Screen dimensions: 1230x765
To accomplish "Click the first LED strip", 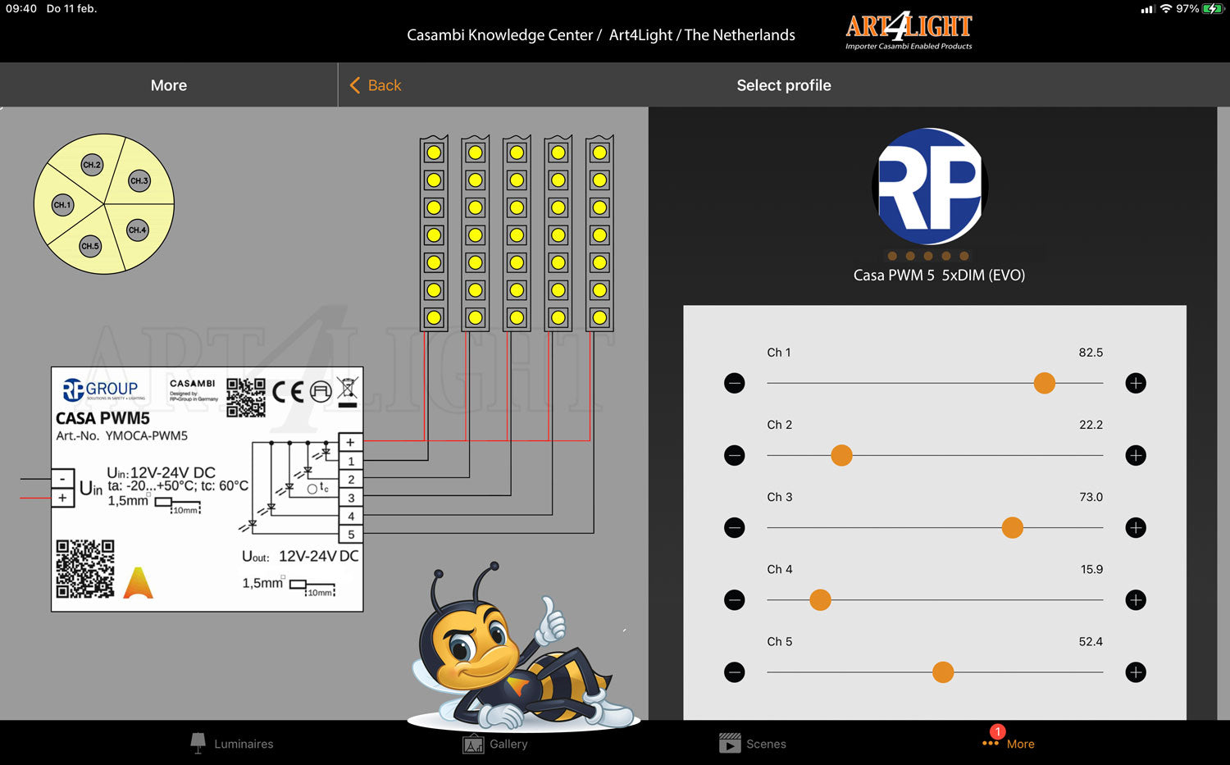I will click(x=434, y=234).
